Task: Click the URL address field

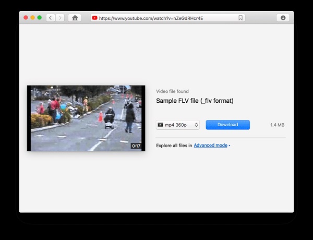Action: [x=167, y=18]
